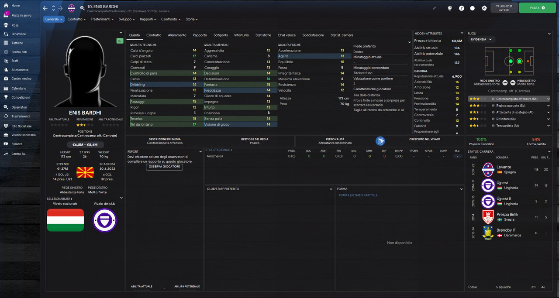
Task: Click info icon for Regista avanzato (So)
Action: pyautogui.click(x=493, y=106)
